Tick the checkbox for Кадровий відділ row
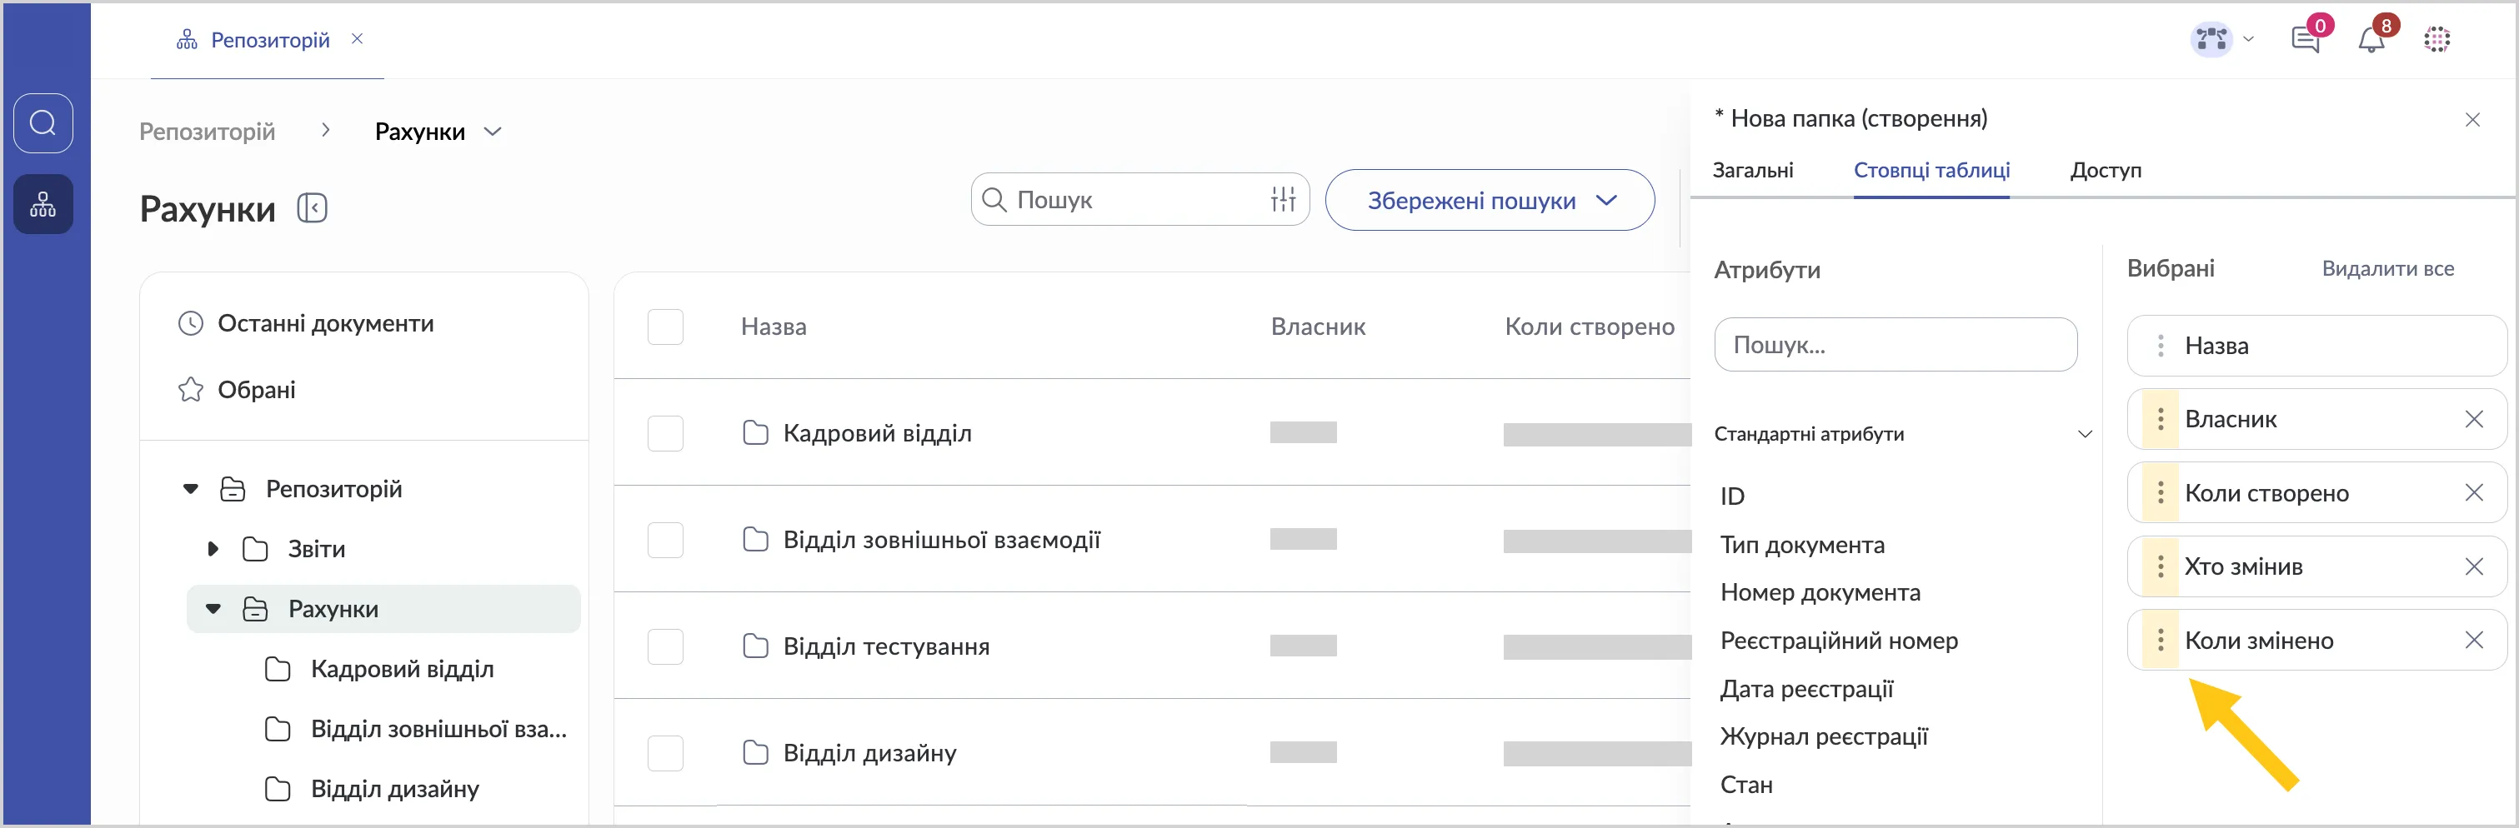Screen dimensions: 2519x828 [665, 433]
